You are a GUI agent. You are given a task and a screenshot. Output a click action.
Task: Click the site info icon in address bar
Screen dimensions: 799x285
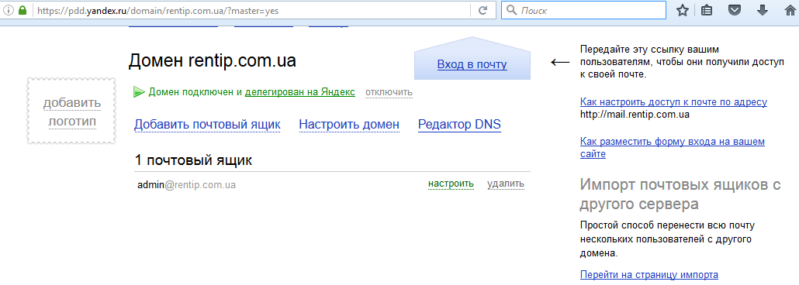pos(9,10)
